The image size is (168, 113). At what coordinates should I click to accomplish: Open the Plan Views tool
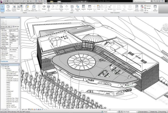pyautogui.click(x=72, y=8)
